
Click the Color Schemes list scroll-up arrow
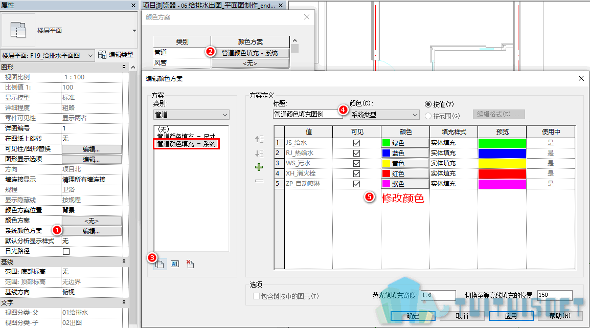coord(294,40)
